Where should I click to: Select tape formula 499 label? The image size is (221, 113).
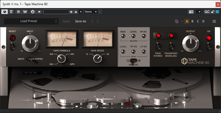coord(72,54)
